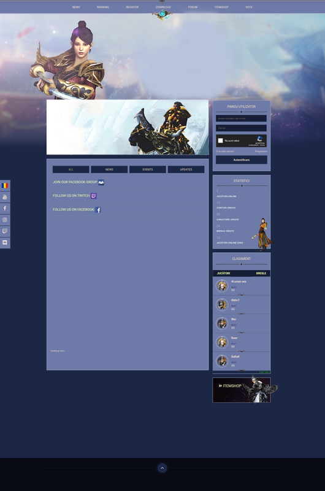Check the 'Nu sunt robot' captcha box
Image resolution: width=325 pixels, height=491 pixels.
click(220, 141)
